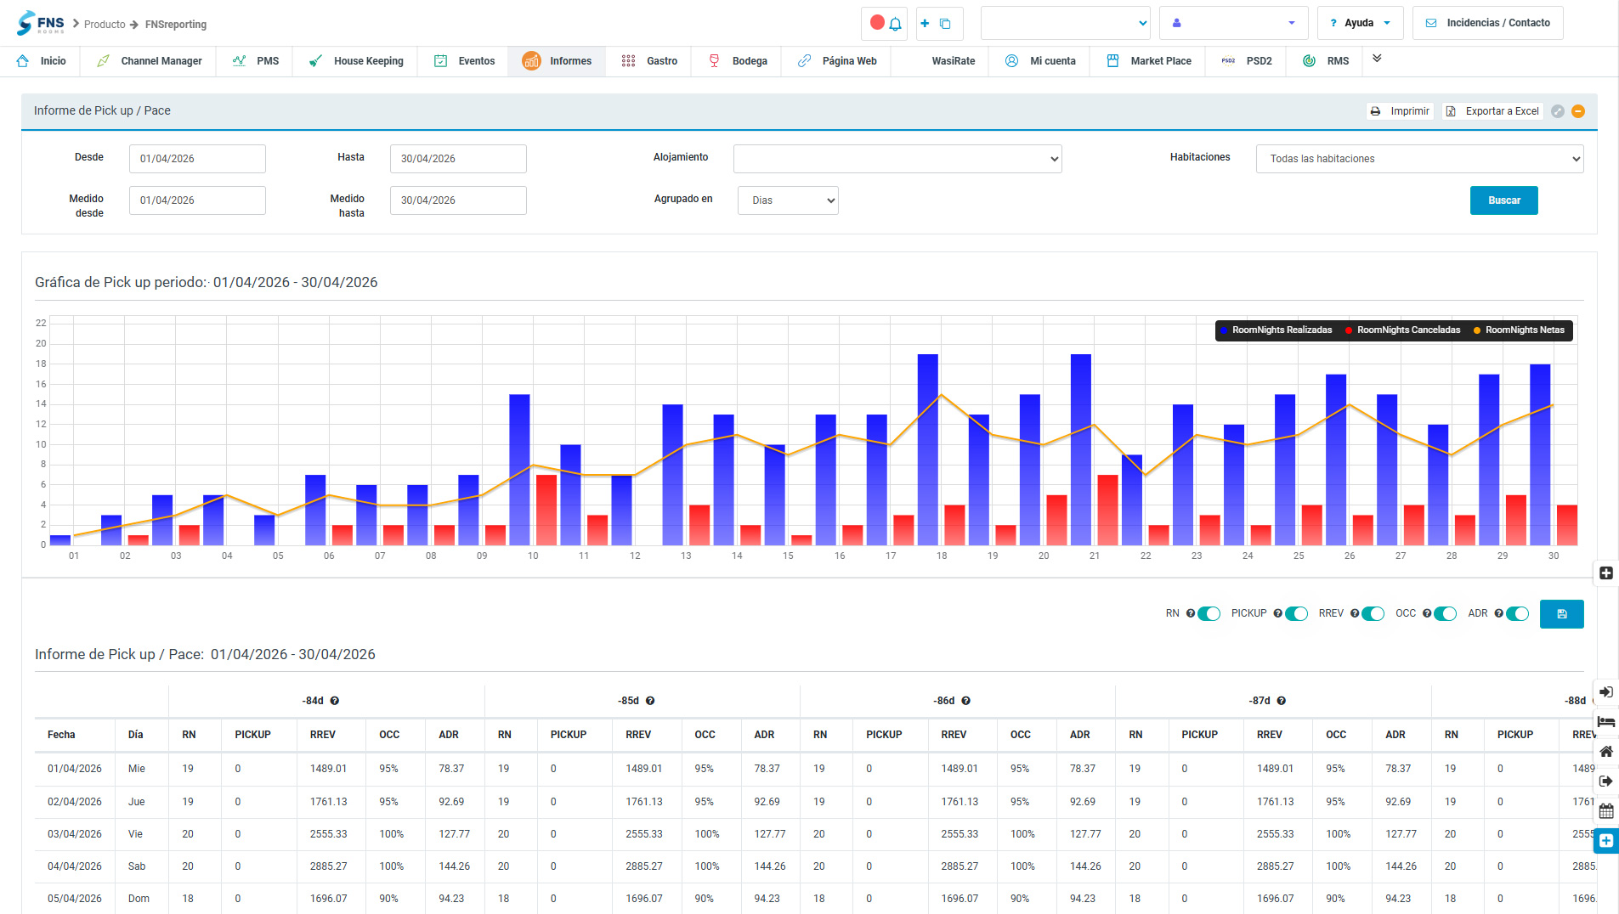Click the help icon next to -84d
Screen dimensions: 1619x914
click(335, 701)
